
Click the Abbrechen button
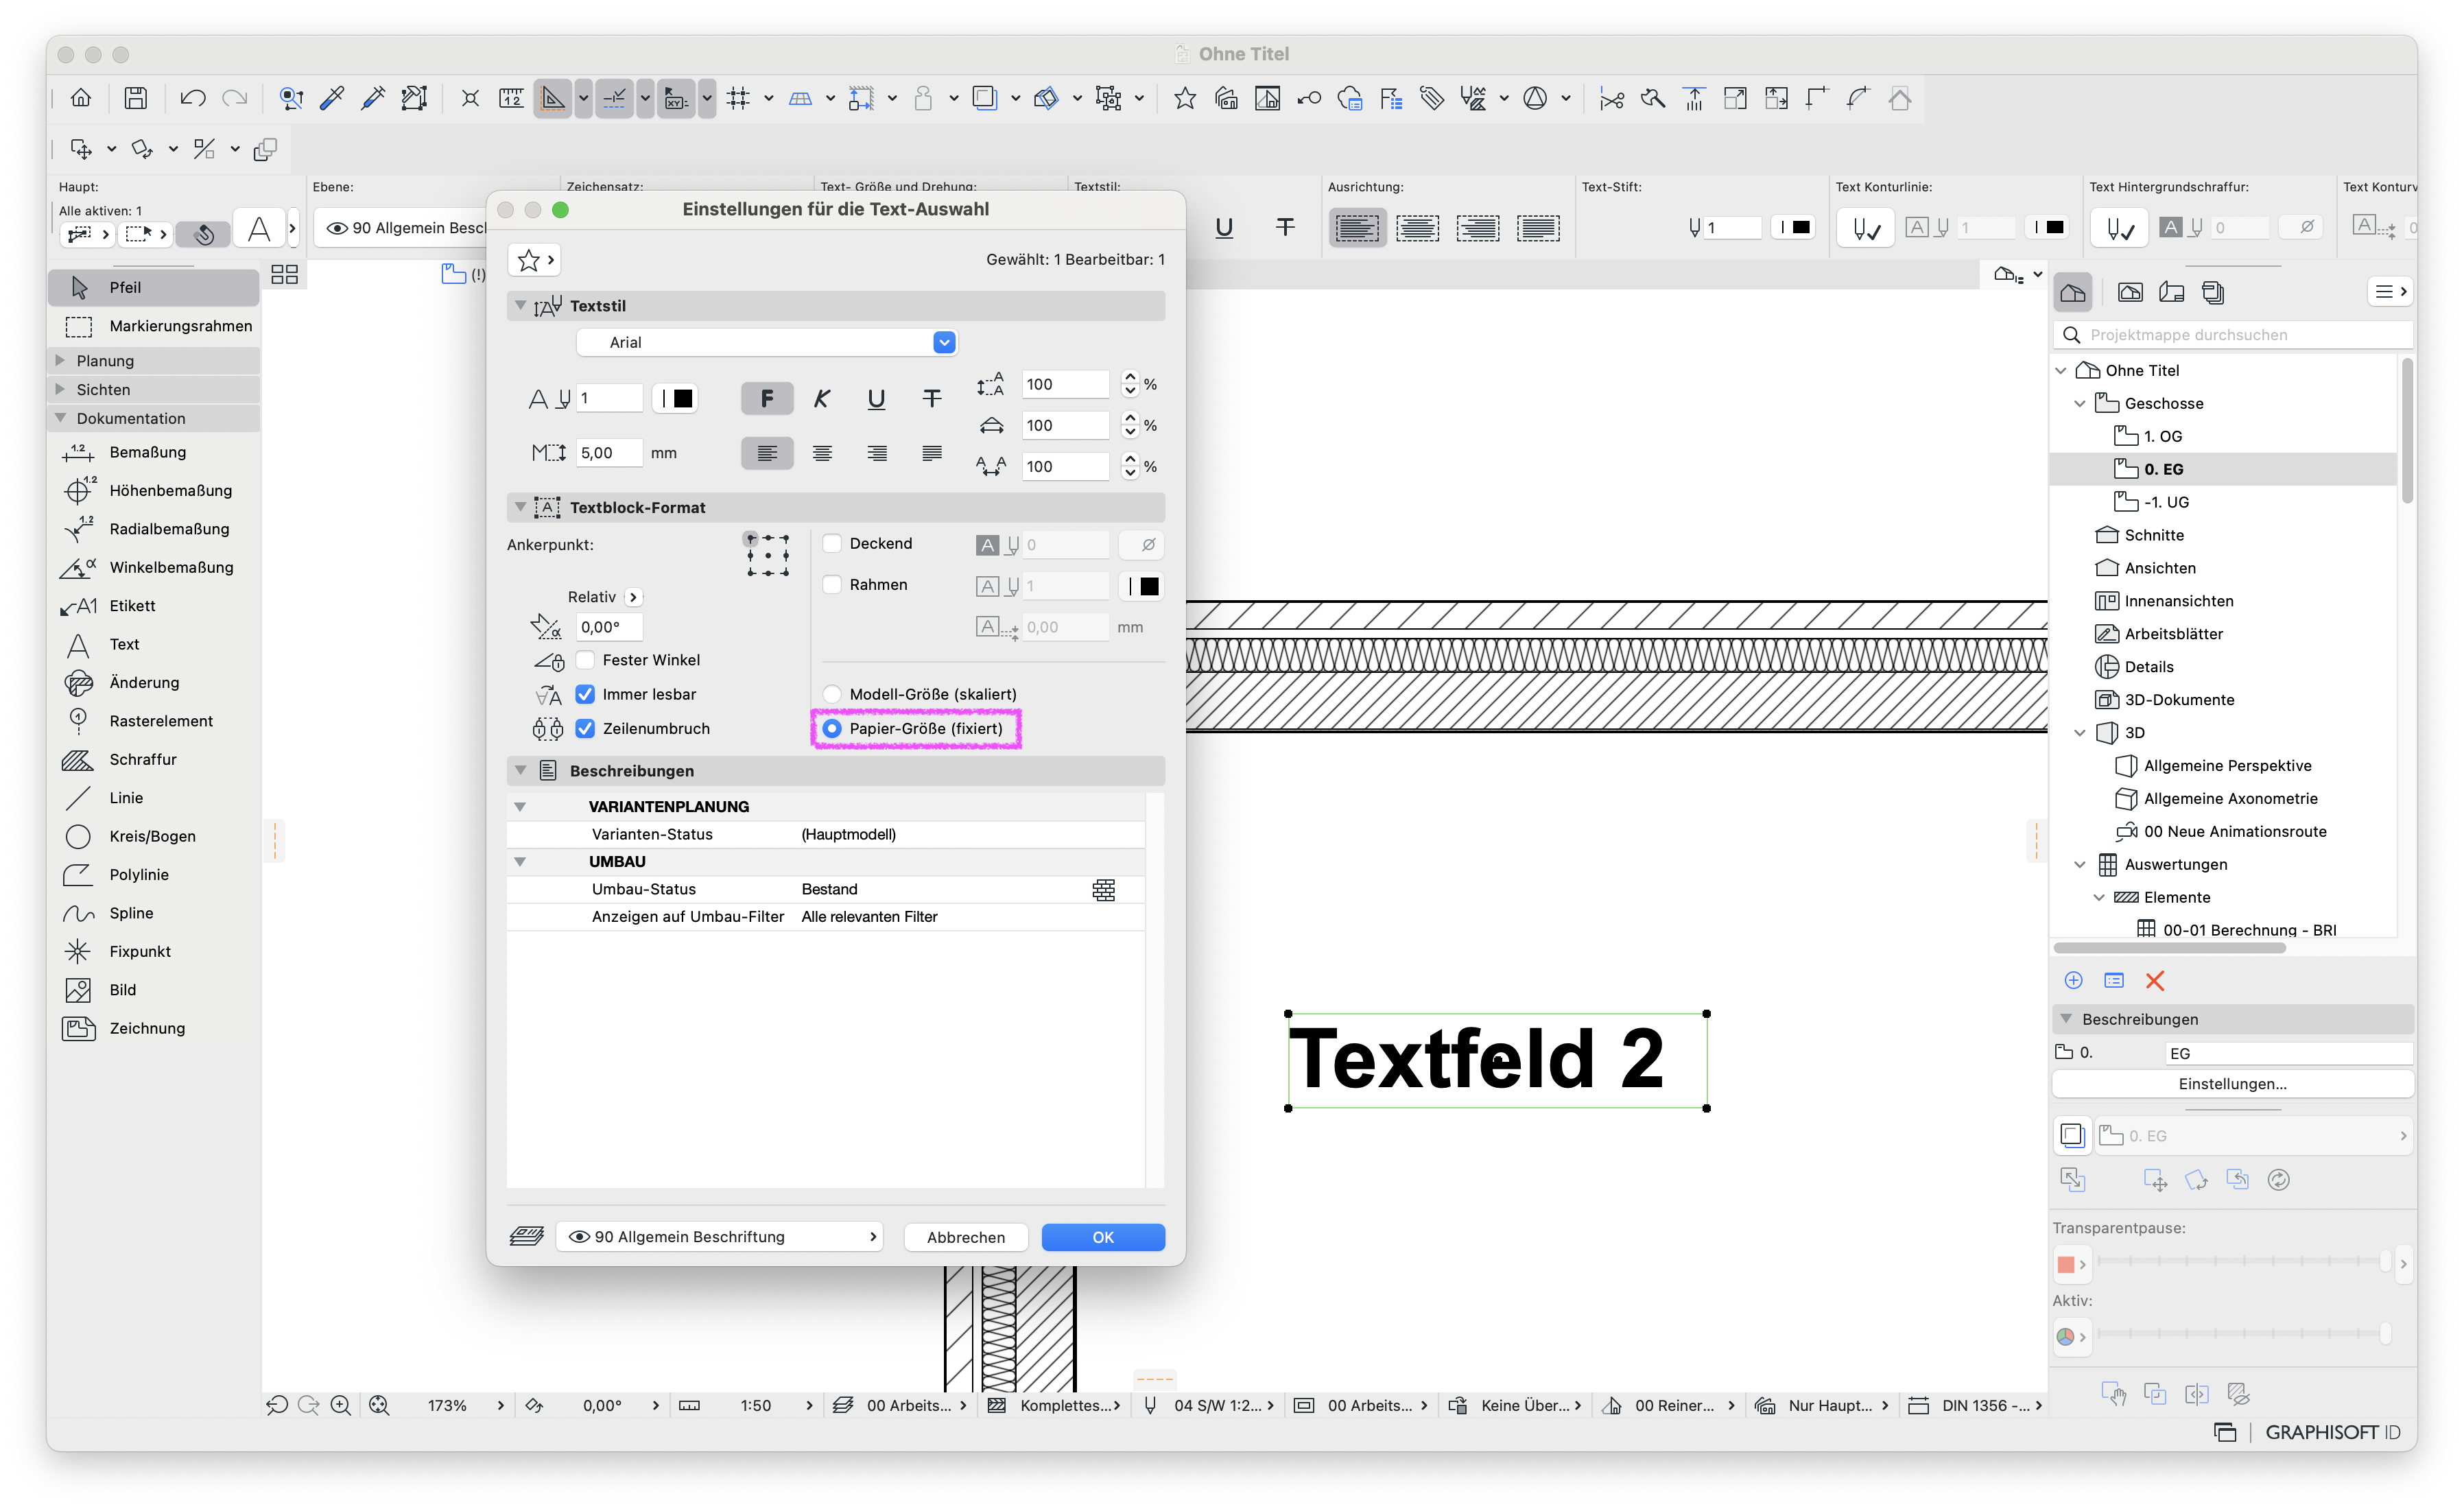(x=966, y=1237)
